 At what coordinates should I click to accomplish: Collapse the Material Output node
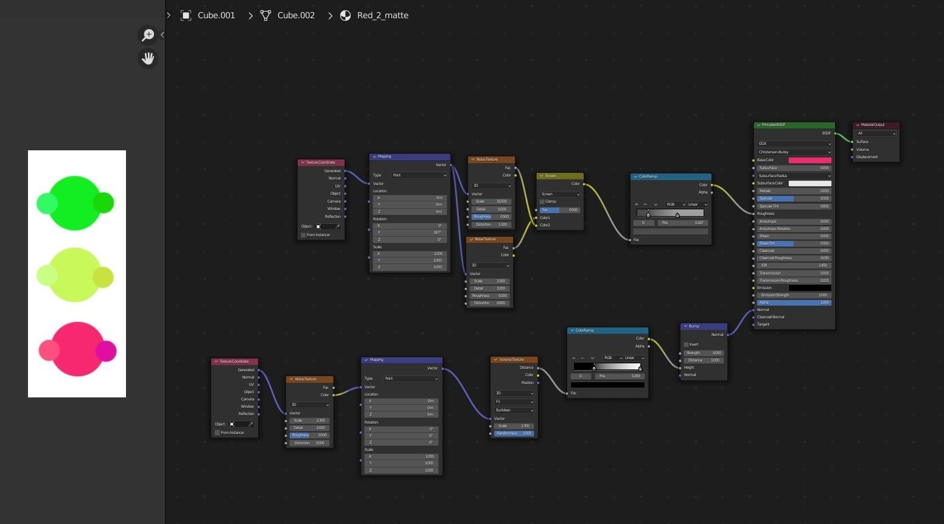point(858,125)
